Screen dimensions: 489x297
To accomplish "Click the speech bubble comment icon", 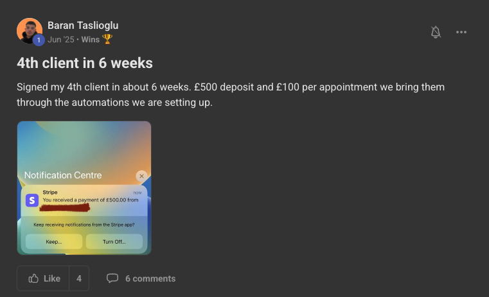I will coord(112,278).
